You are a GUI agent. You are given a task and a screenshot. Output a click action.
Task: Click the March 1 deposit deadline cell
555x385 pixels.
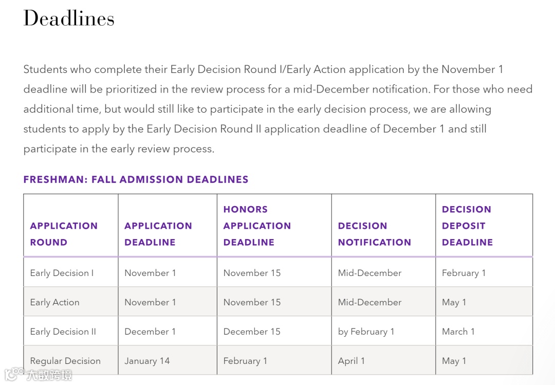pyautogui.click(x=458, y=332)
